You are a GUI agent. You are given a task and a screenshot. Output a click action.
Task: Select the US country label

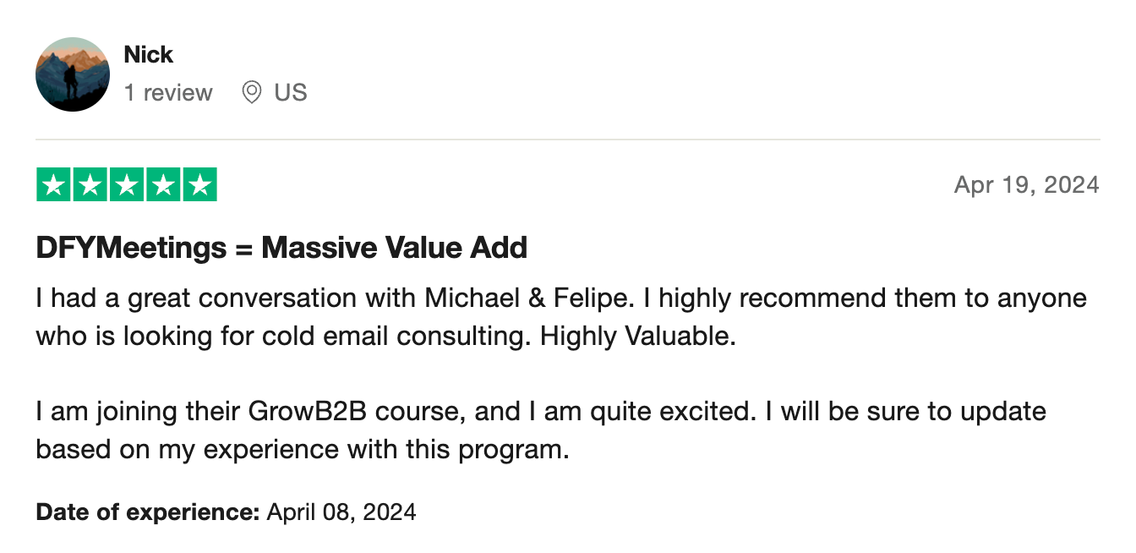point(290,92)
